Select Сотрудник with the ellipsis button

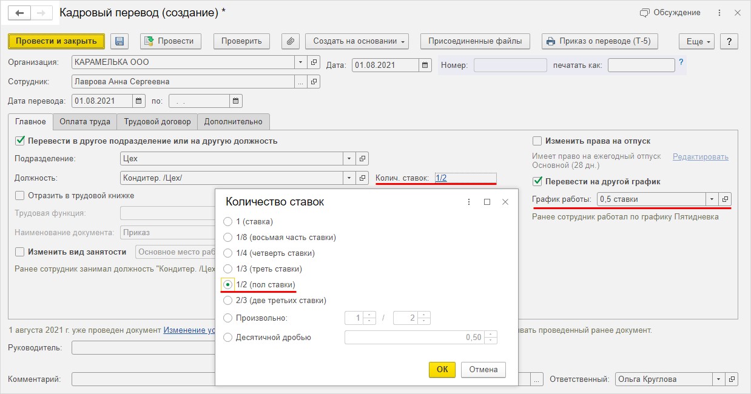301,81
